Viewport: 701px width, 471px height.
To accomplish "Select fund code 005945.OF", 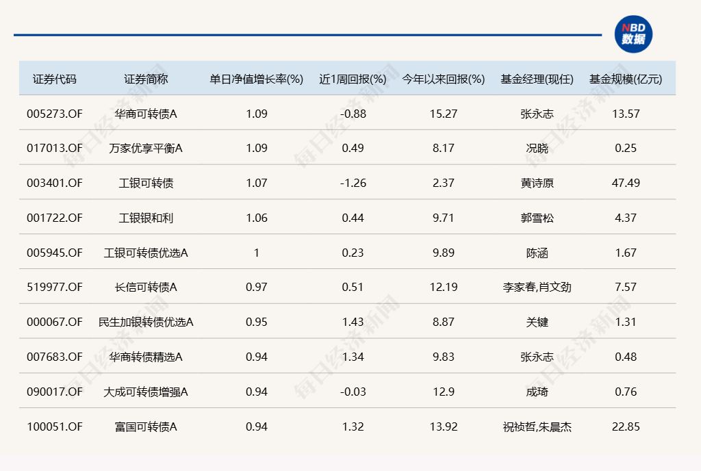I will click(x=55, y=253).
